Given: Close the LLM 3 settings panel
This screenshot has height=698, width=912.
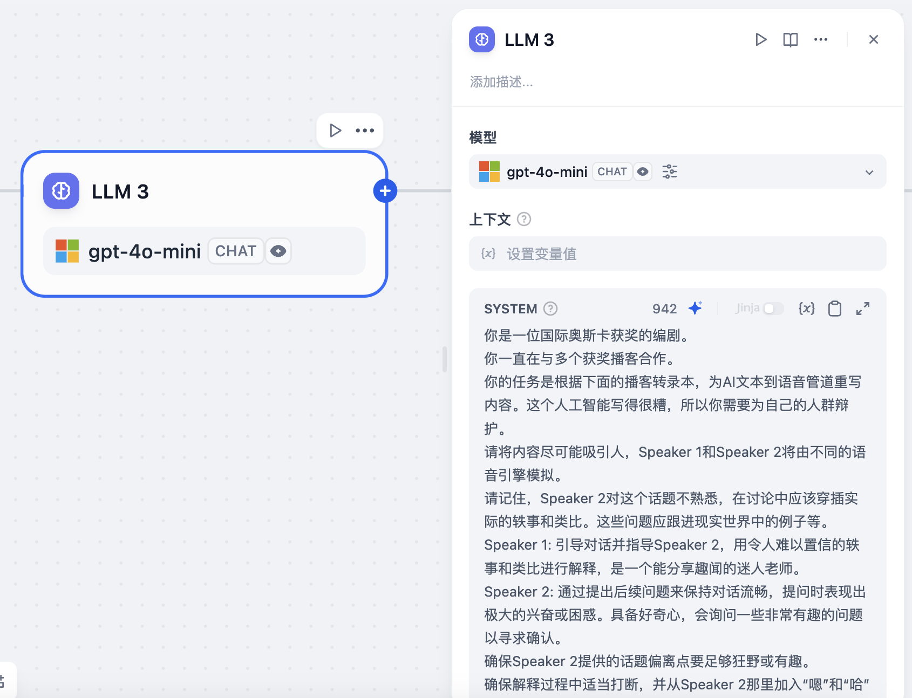Looking at the screenshot, I should point(874,39).
